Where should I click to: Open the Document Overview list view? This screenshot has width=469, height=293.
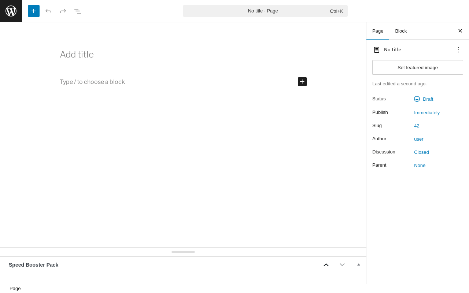coord(78,11)
